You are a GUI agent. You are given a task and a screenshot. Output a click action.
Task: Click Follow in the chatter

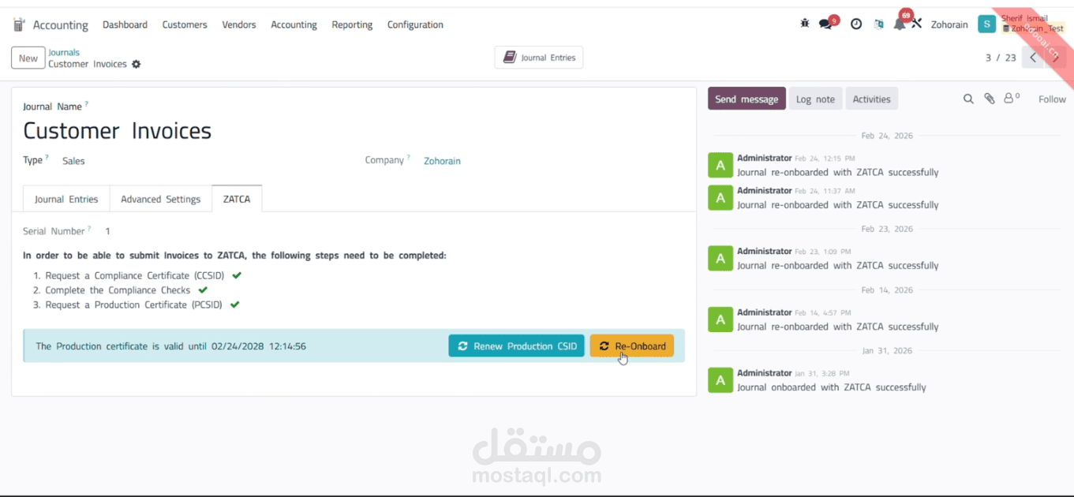(1052, 99)
